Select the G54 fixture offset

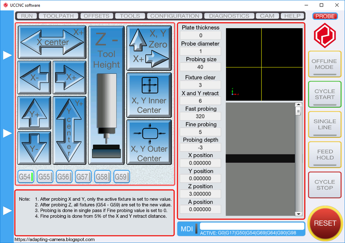tap(26, 177)
